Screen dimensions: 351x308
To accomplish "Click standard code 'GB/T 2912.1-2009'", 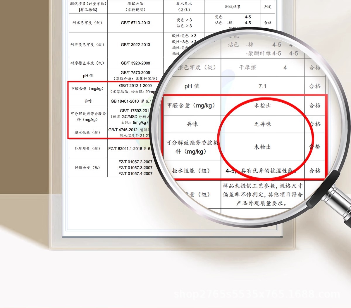I will (135, 85).
